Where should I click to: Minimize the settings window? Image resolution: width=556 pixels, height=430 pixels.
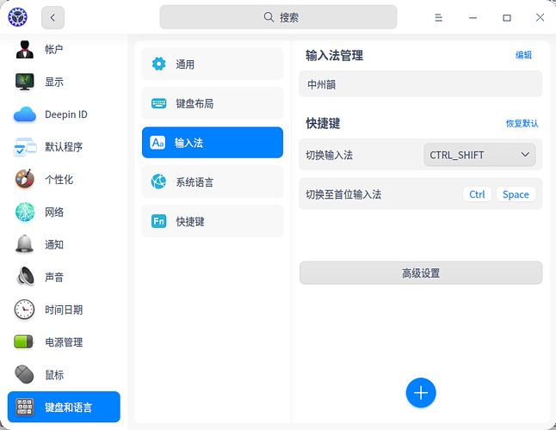(473, 17)
